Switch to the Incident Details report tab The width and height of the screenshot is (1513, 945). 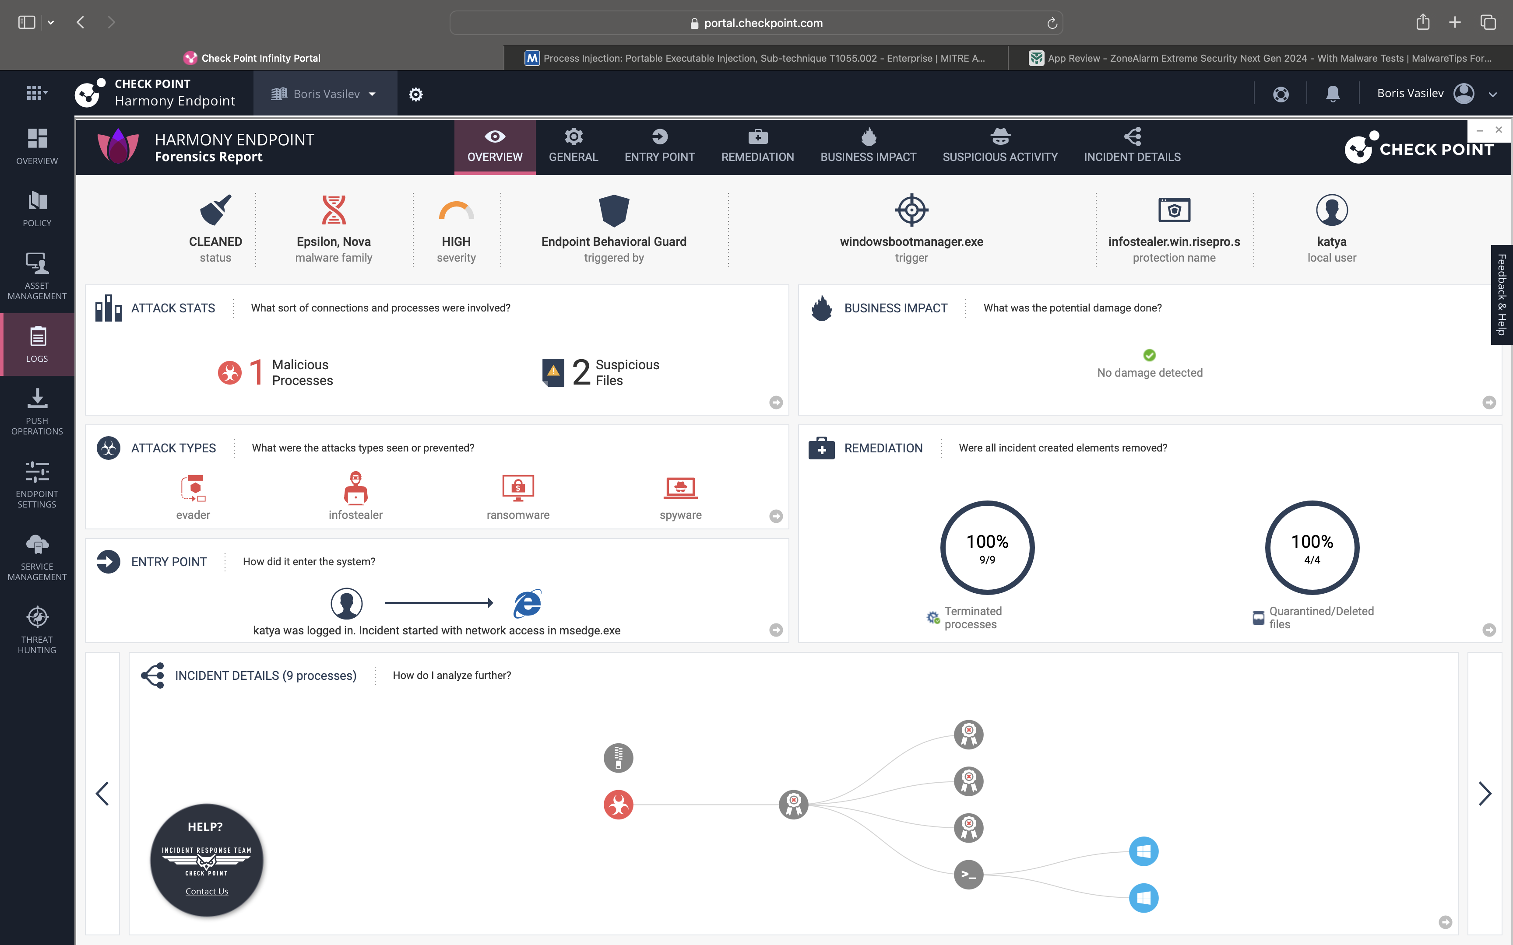(1132, 147)
